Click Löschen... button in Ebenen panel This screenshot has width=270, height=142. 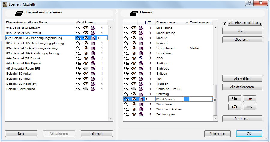tap(242, 40)
